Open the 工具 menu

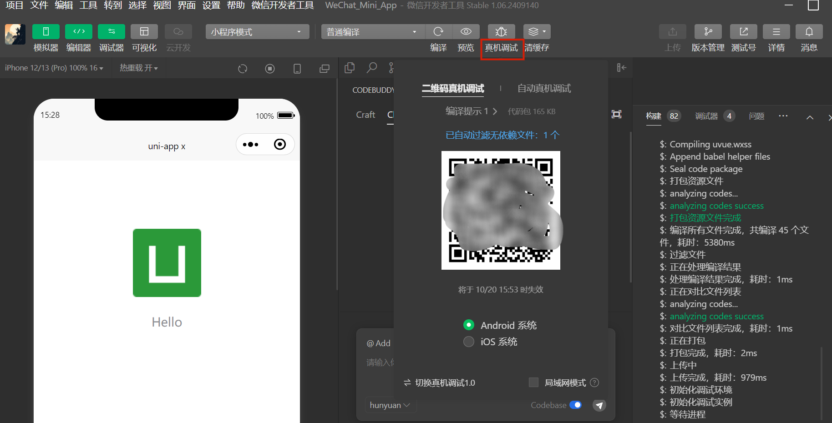pos(88,5)
